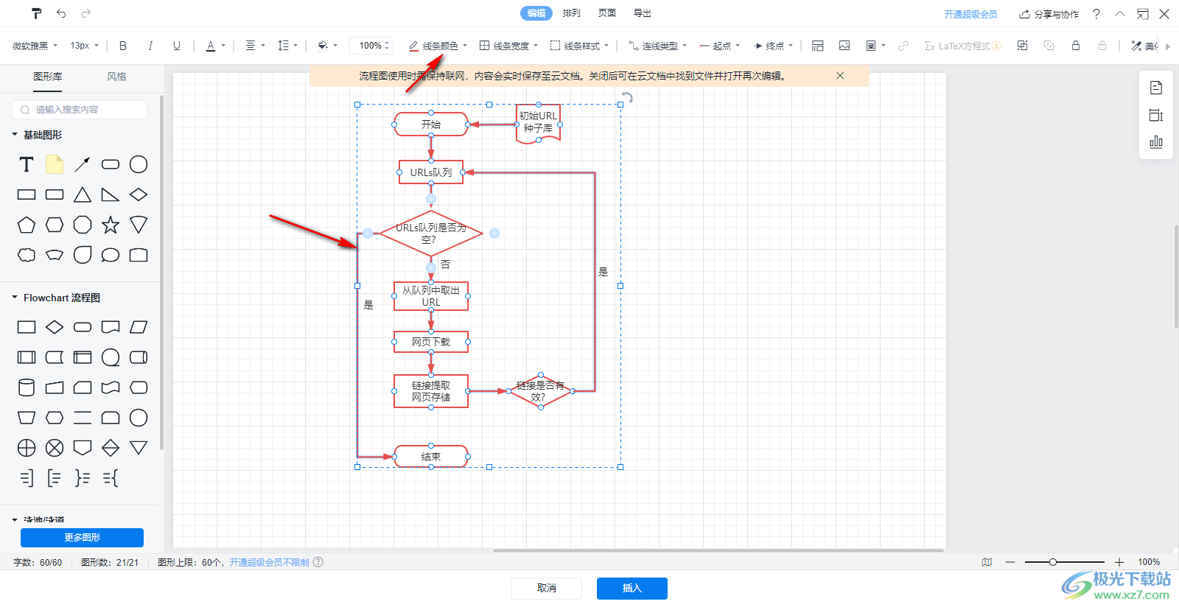Click the 更多图形 more shapes button
Image resolution: width=1179 pixels, height=607 pixels.
tap(82, 538)
